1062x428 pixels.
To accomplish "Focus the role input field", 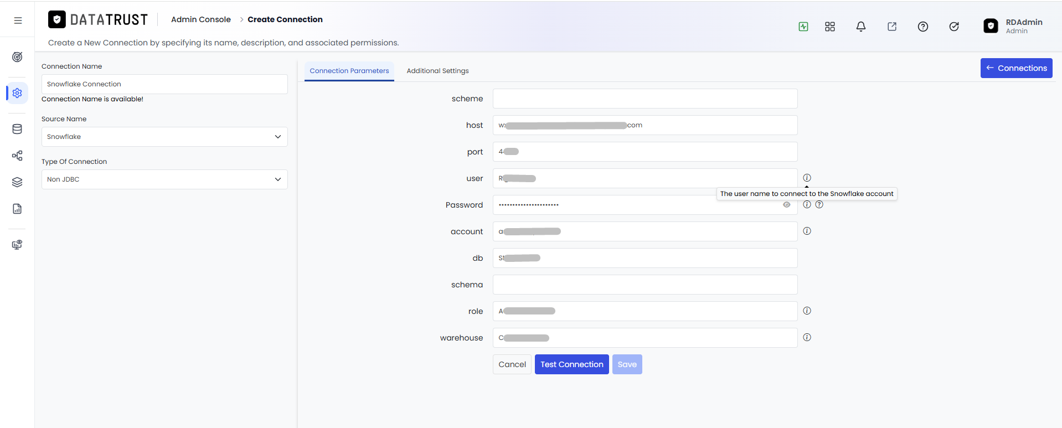I will click(645, 311).
